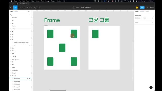Click the canvas vertical scrollbar
This screenshot has height=91, width=162.
[133, 61]
